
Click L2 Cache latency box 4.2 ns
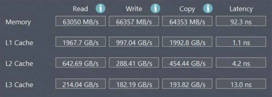click(241, 62)
